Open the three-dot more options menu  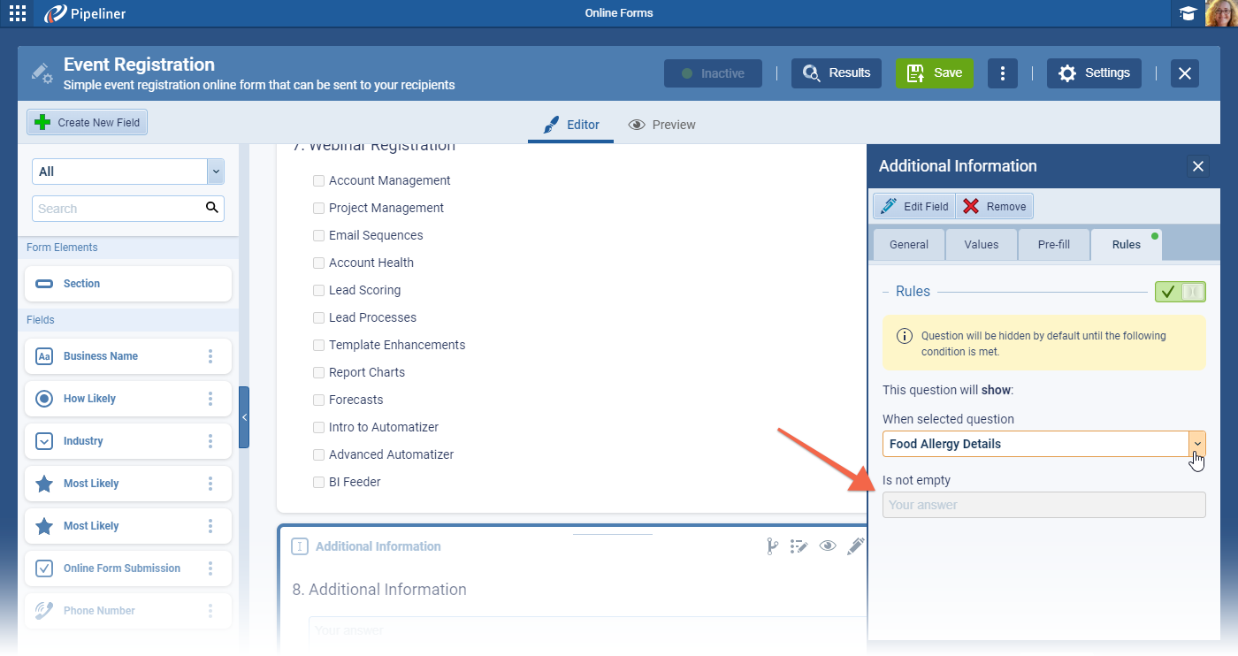[1002, 73]
